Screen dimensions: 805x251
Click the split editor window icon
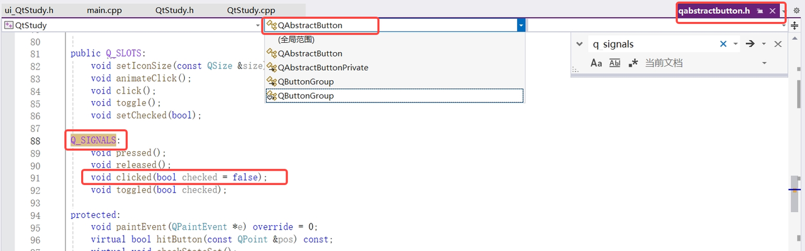tap(794, 25)
